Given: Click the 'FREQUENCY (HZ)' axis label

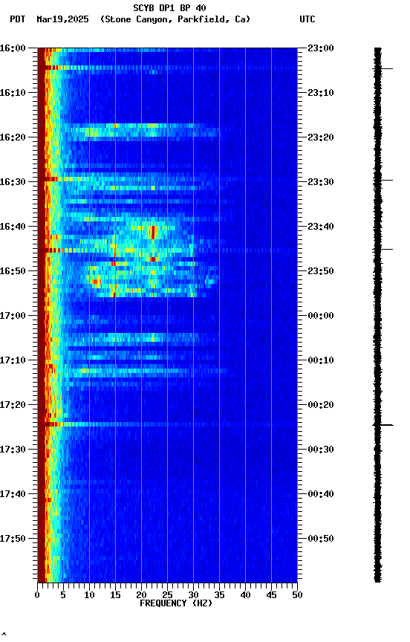Looking at the screenshot, I should [176, 603].
